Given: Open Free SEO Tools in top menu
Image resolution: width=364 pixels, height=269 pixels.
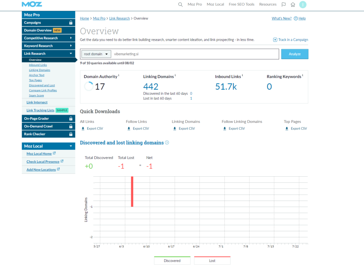Looking at the screenshot, I should pos(241,5).
